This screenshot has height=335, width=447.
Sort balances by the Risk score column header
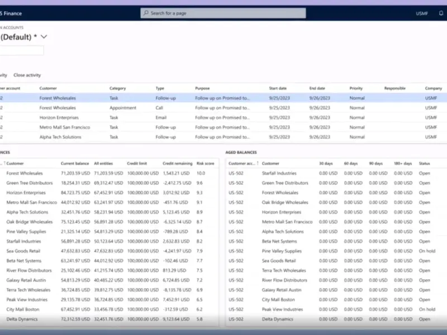[206, 164]
